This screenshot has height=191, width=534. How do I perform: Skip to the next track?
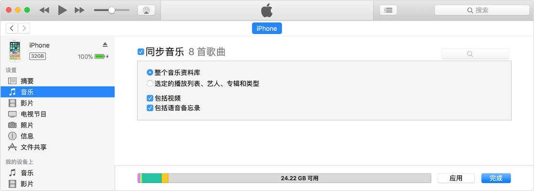[x=80, y=10]
